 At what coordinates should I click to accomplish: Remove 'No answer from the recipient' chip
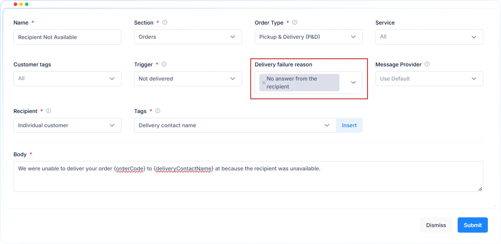tap(264, 83)
